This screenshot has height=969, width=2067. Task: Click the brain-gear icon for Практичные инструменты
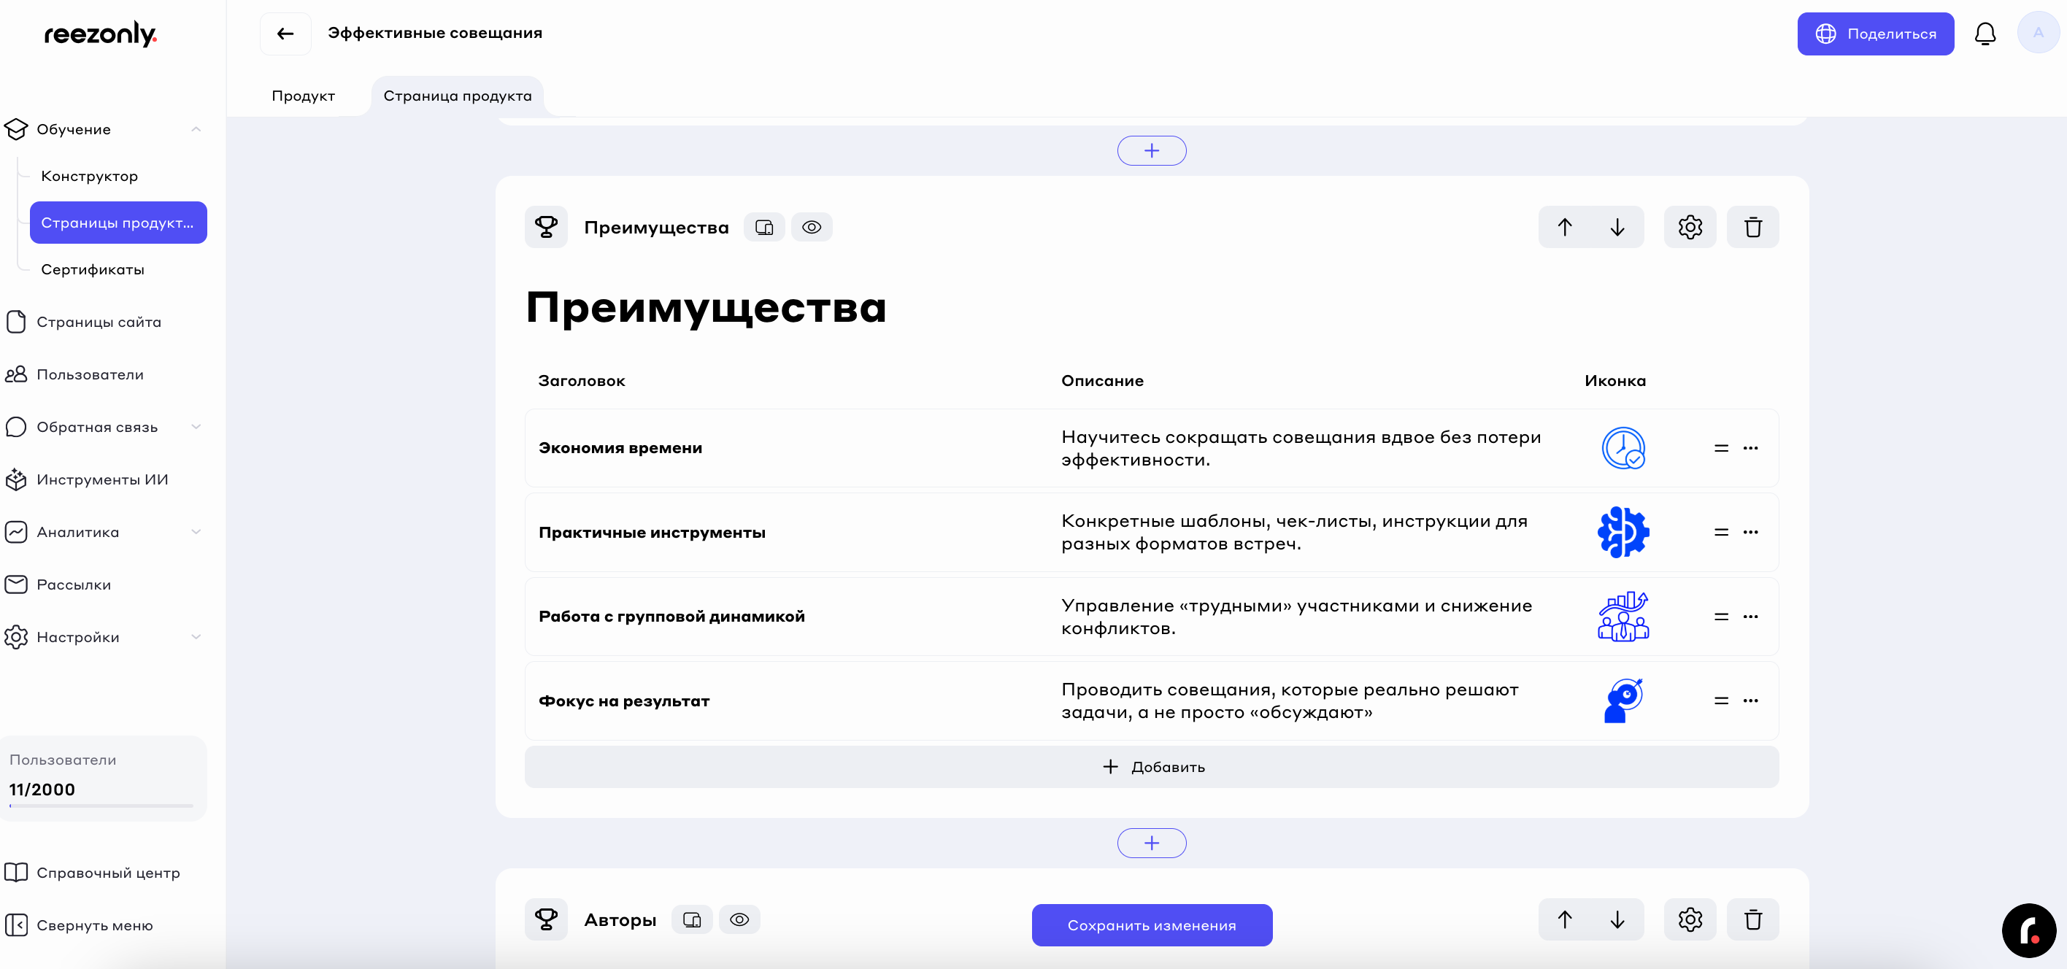pyautogui.click(x=1623, y=532)
